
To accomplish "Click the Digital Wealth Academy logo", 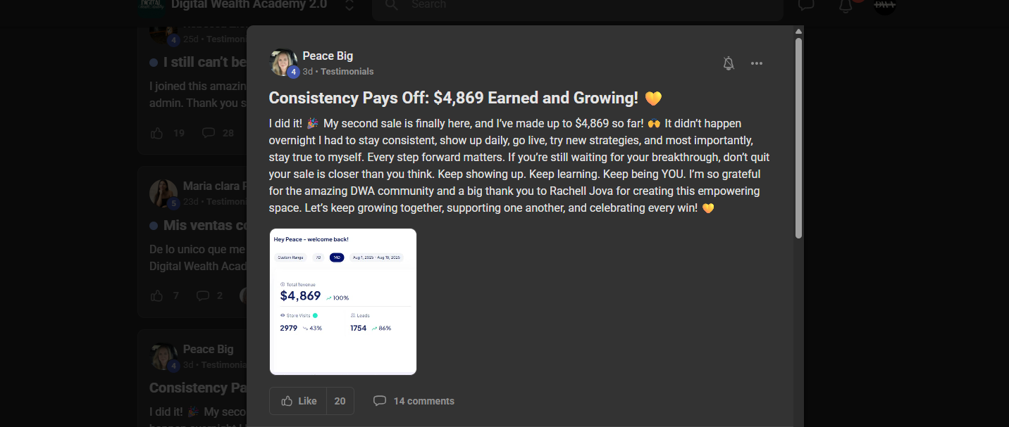I will tap(151, 4).
